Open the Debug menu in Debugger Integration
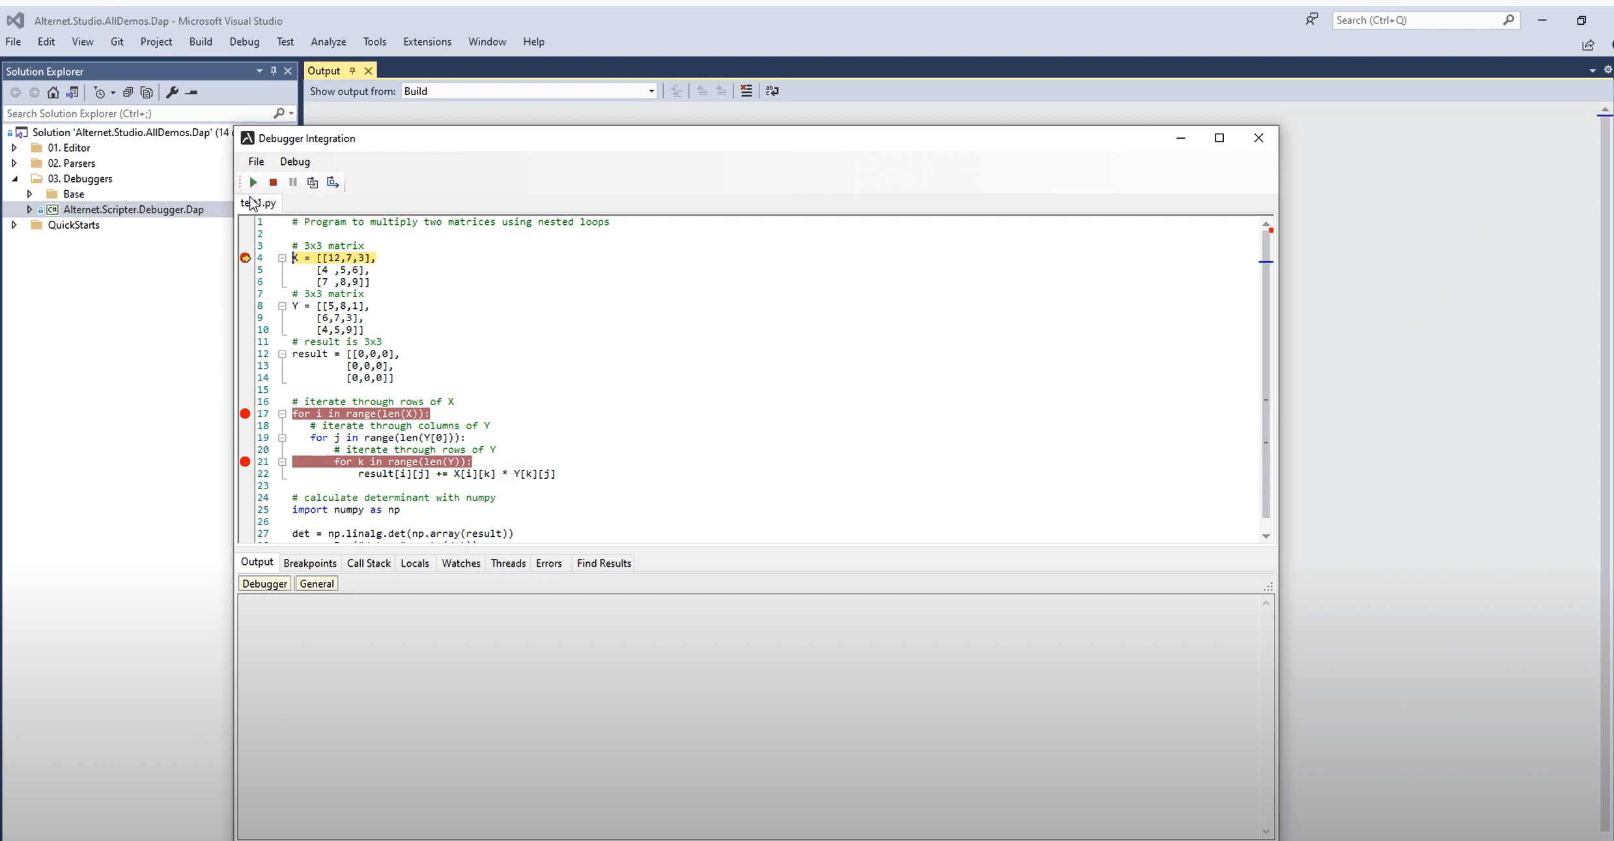This screenshot has width=1614, height=841. point(295,162)
